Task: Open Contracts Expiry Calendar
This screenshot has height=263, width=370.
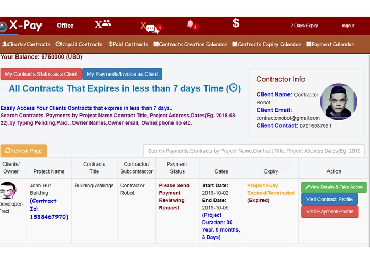Action: click(x=266, y=44)
